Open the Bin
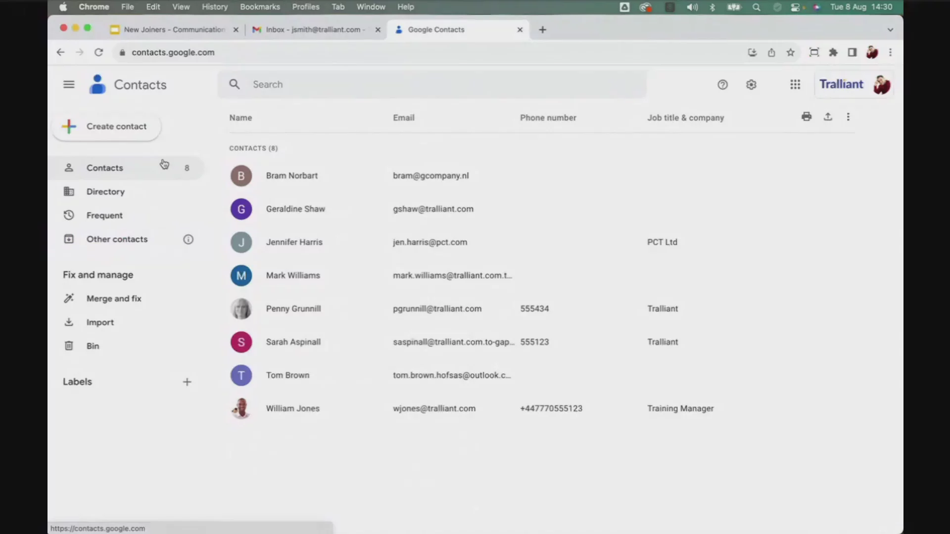 tap(126, 346)
